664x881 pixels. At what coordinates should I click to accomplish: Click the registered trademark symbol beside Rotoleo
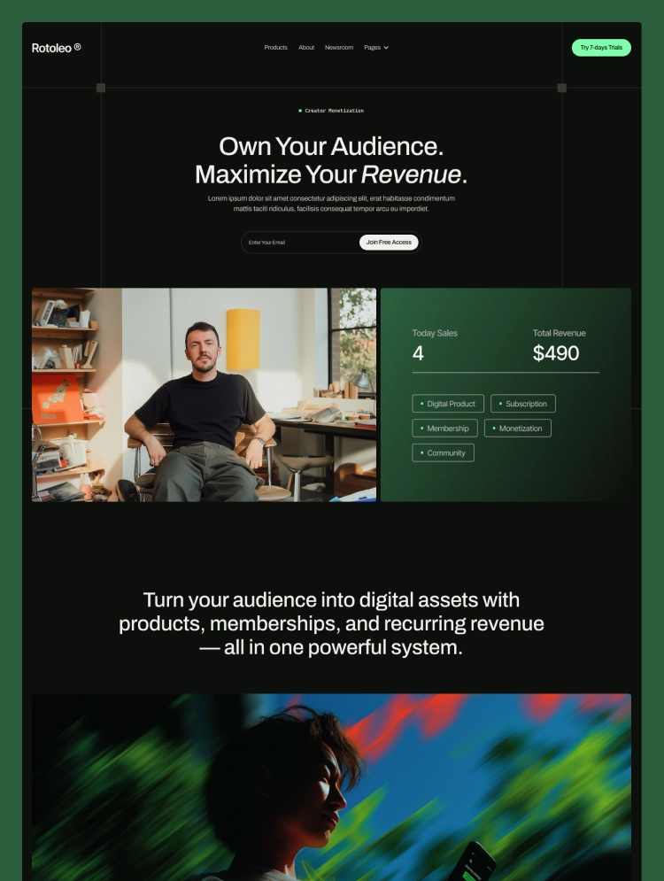pos(78,47)
